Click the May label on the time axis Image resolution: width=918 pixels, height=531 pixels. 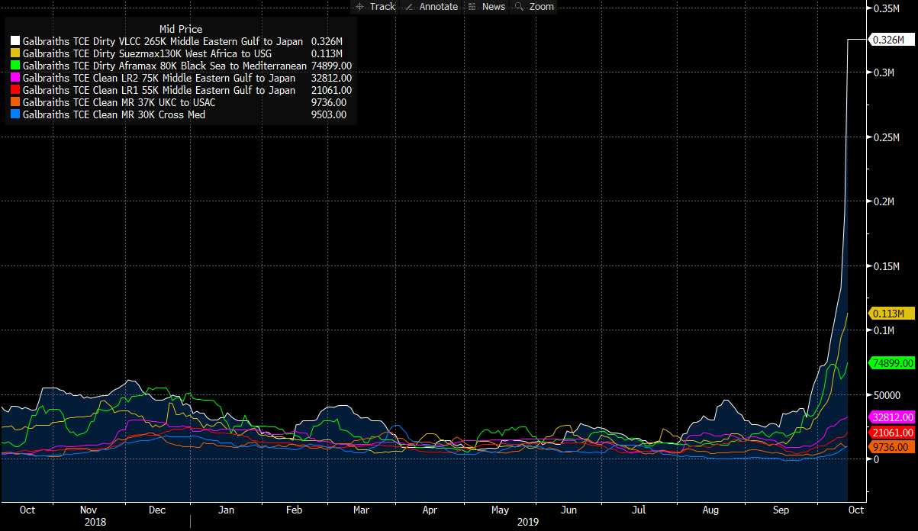click(499, 510)
